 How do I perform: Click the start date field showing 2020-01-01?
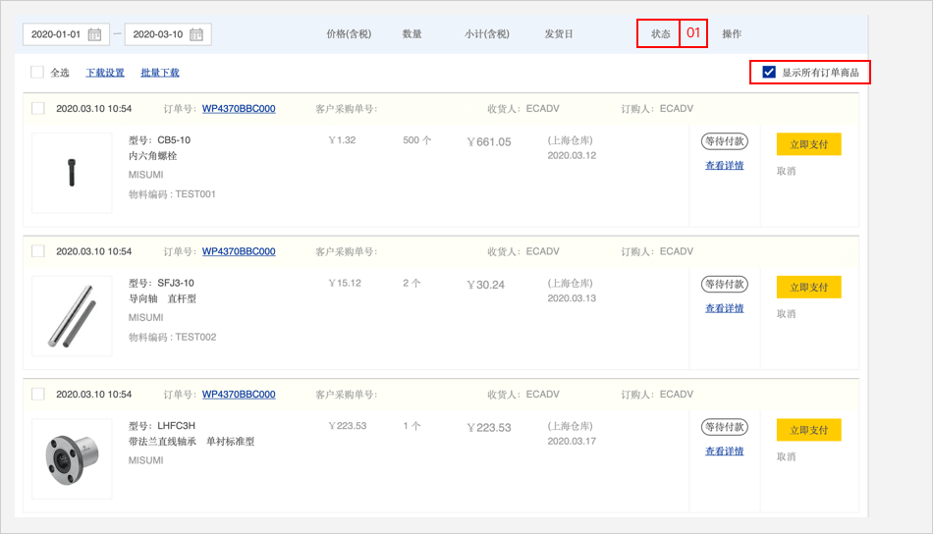(x=56, y=34)
